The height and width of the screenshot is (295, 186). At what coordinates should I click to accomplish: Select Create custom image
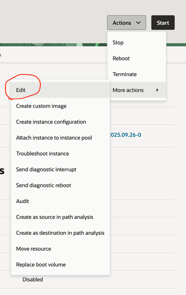coord(60,106)
